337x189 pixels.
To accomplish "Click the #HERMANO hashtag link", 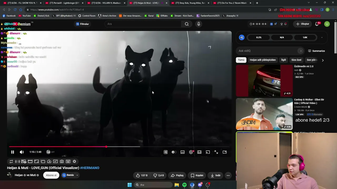I will click(90, 168).
